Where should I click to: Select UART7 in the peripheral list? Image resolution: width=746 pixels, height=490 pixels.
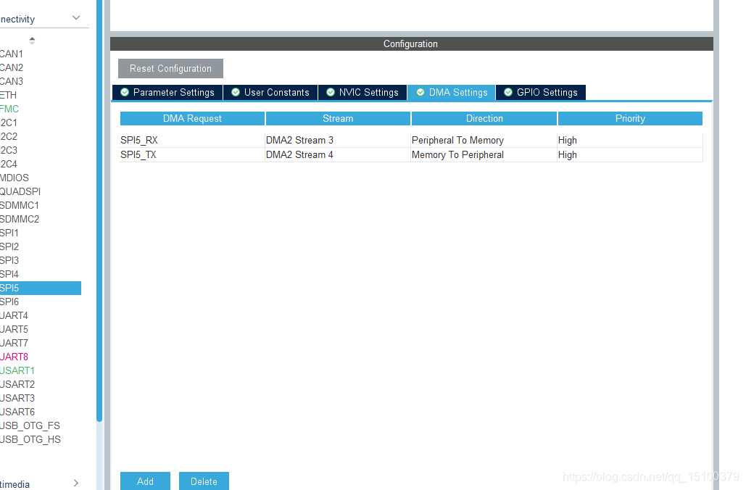14,344
